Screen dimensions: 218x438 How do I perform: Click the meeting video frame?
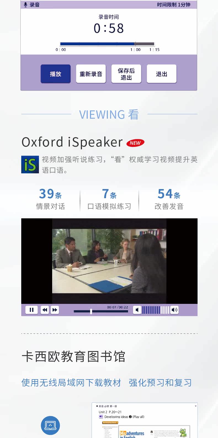pos(109,261)
